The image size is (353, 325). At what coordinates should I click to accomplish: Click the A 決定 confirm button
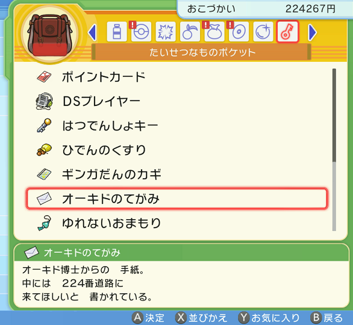148,318
